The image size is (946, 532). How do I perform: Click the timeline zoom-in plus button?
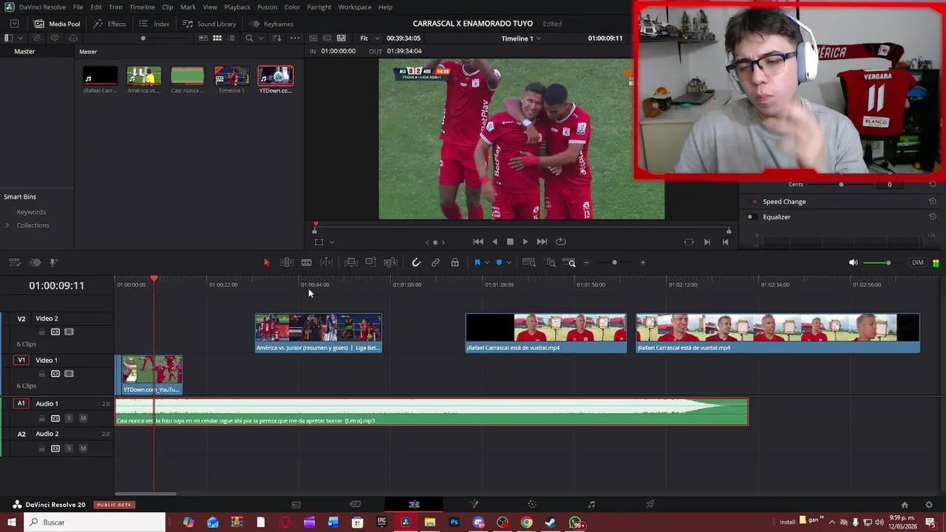click(642, 262)
